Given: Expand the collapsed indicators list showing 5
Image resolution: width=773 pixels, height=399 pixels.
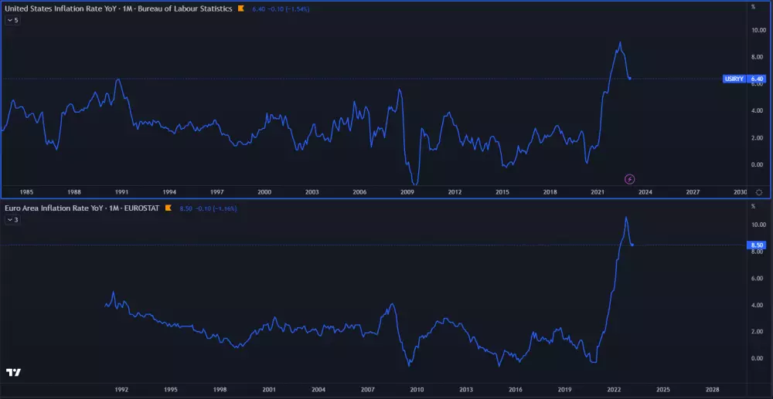Looking at the screenshot, I should pos(12,20).
